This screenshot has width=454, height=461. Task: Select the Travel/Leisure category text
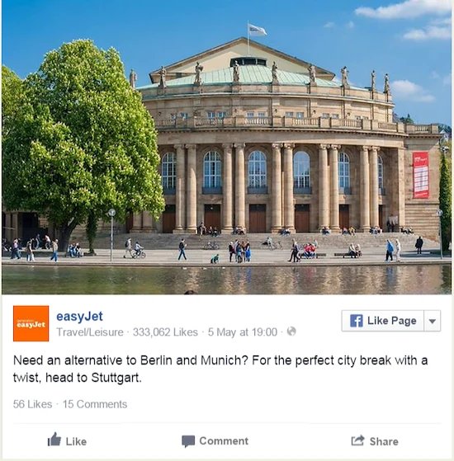[90, 332]
